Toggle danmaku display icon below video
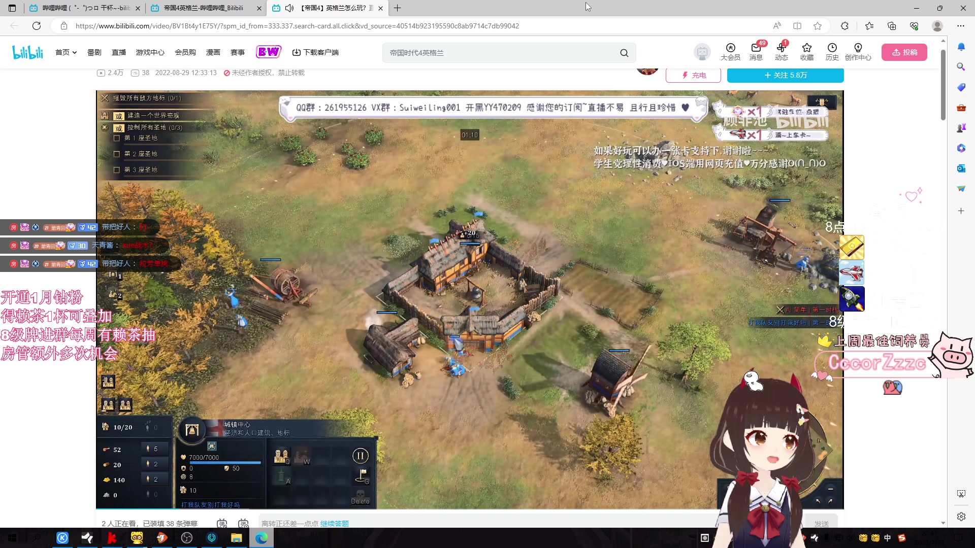Image resolution: width=975 pixels, height=548 pixels. (222, 523)
